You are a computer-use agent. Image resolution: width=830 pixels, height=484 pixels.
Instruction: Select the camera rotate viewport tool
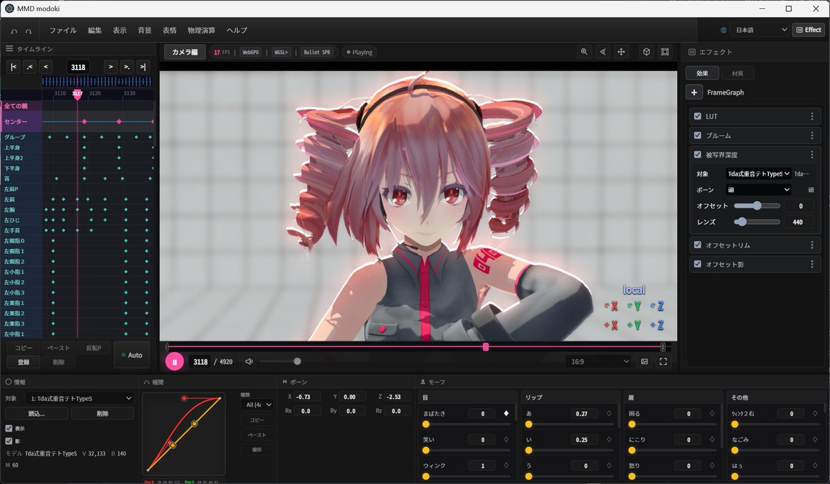coord(603,52)
